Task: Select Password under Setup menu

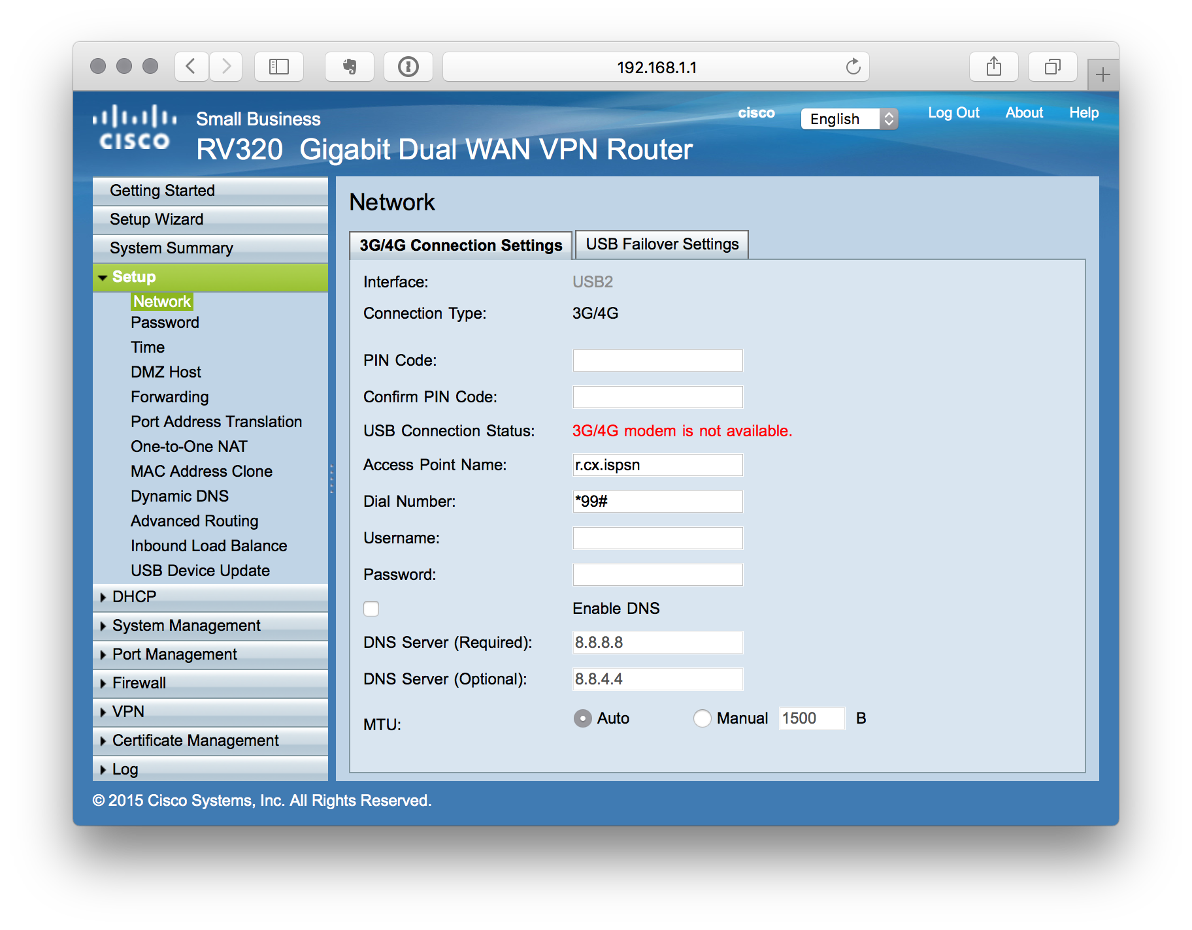Action: tap(165, 323)
